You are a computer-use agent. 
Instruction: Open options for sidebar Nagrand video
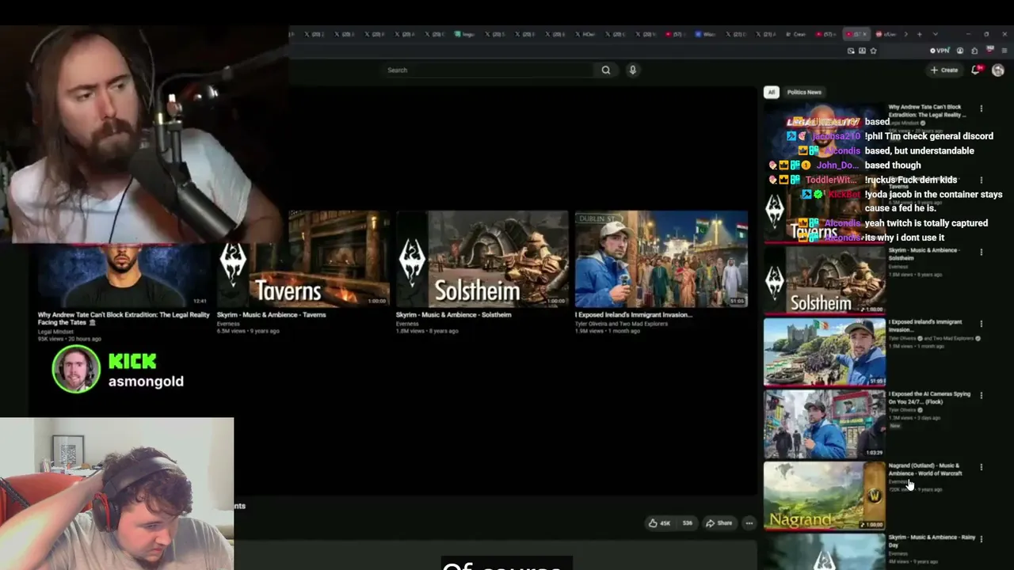click(x=981, y=467)
